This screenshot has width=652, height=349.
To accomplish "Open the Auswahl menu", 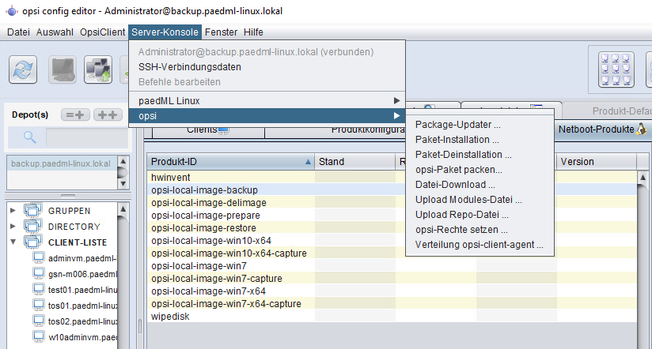I will click(x=55, y=32).
